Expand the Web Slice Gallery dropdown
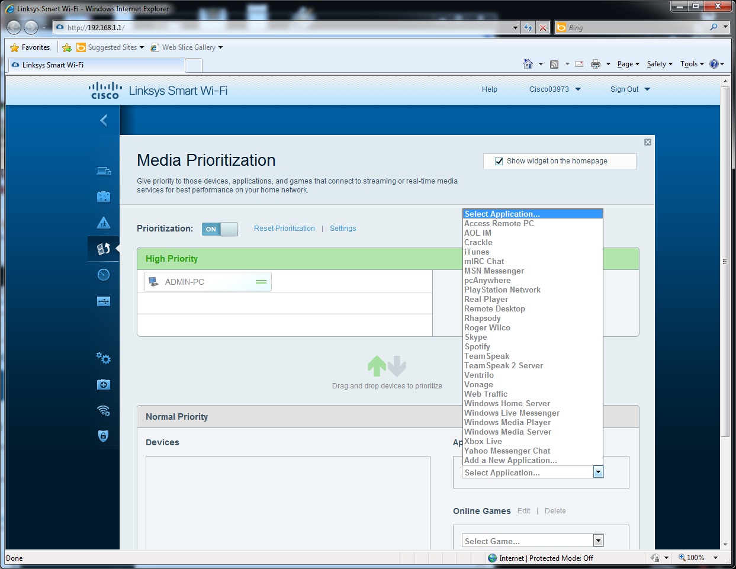Viewport: 736px width, 569px height. pos(221,47)
